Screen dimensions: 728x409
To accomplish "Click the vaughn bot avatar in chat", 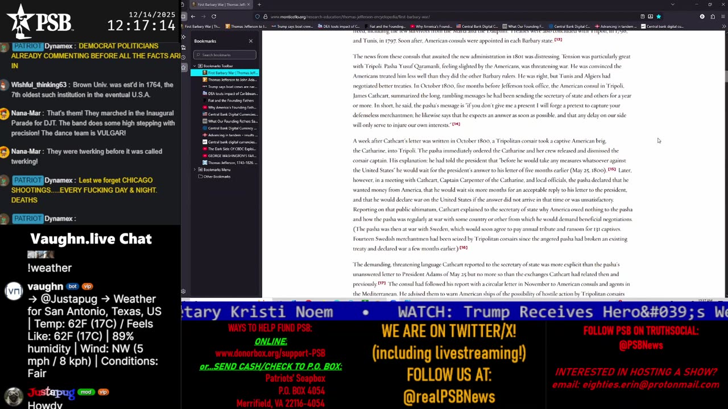I will [14, 292].
